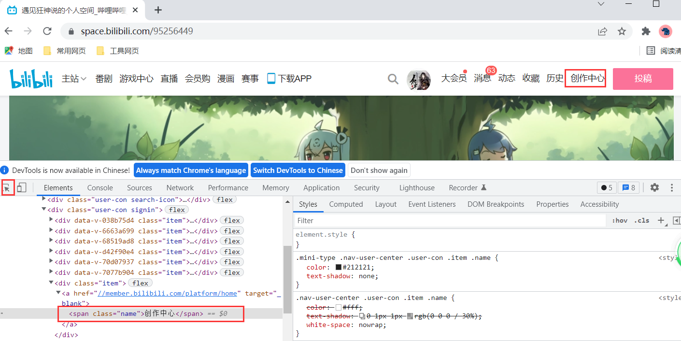Expand the data-v-7077b904 item div
This screenshot has width=681, height=341.
pyautogui.click(x=52, y=272)
